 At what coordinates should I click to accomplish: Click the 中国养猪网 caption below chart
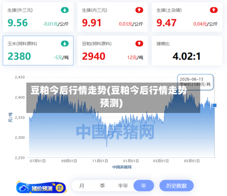pos(122,167)
